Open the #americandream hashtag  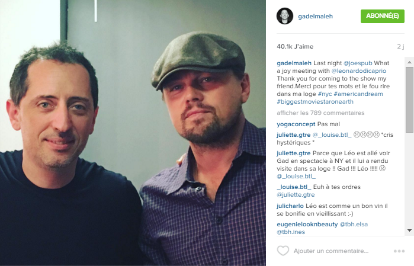pos(358,94)
